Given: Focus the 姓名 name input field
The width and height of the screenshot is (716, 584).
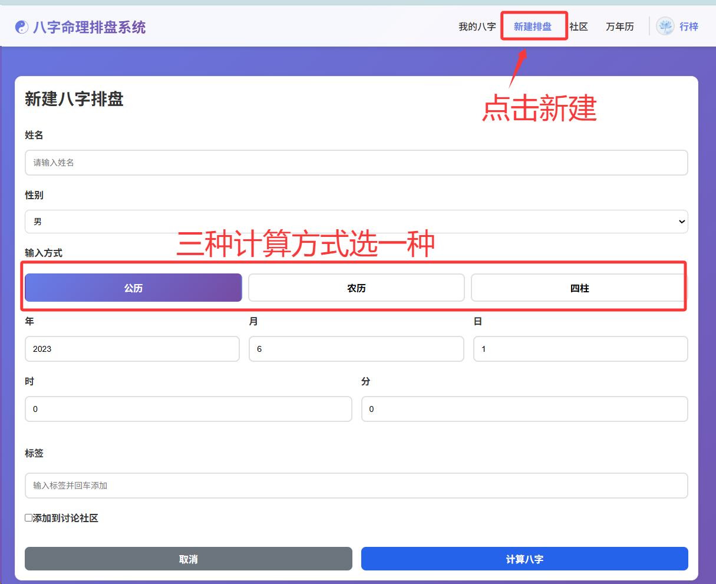Looking at the screenshot, I should [x=356, y=163].
